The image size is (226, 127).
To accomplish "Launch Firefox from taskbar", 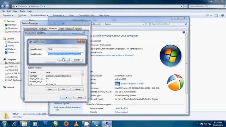I will pyautogui.click(x=66, y=124).
